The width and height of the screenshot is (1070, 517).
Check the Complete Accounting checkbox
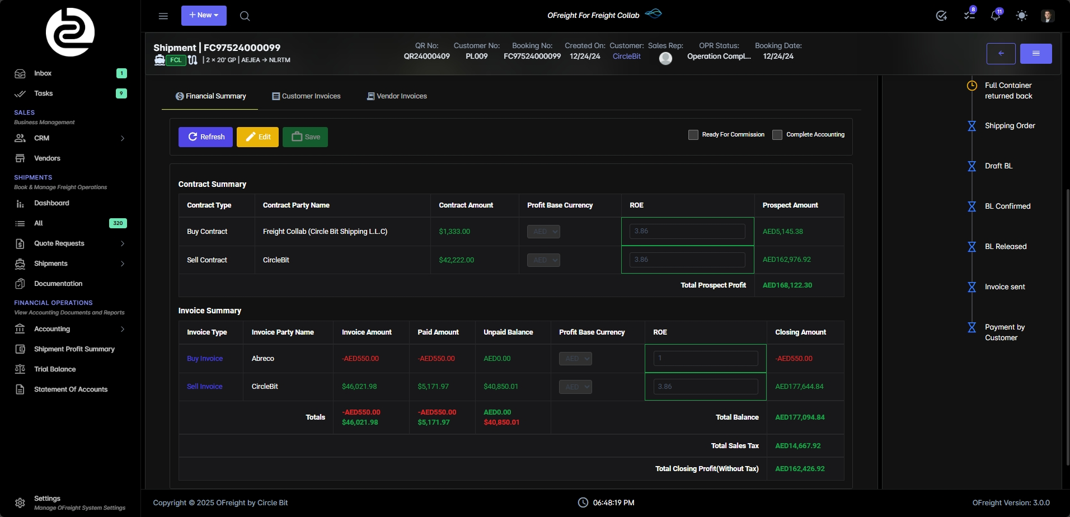coord(777,134)
